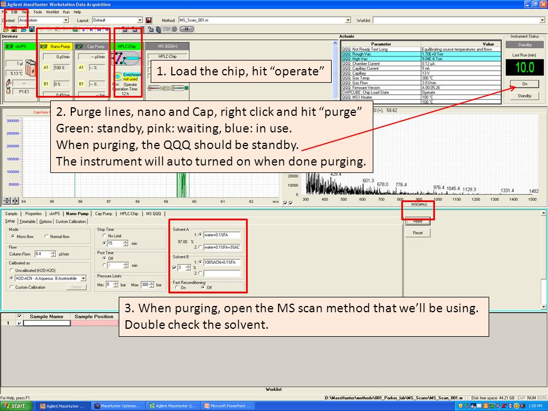Click the Reset button
The width and height of the screenshot is (548, 411).
(x=418, y=233)
